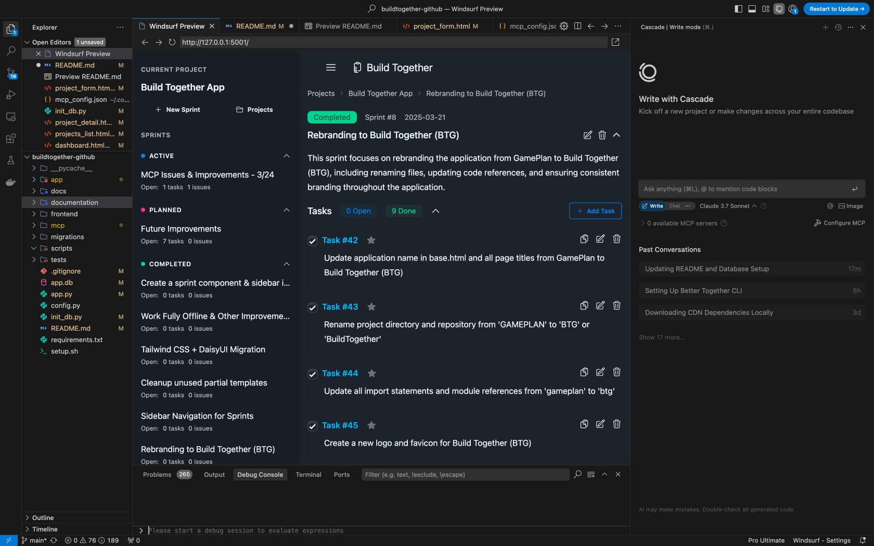Focus the preview URL address field
The width and height of the screenshot is (874, 546).
point(393,42)
